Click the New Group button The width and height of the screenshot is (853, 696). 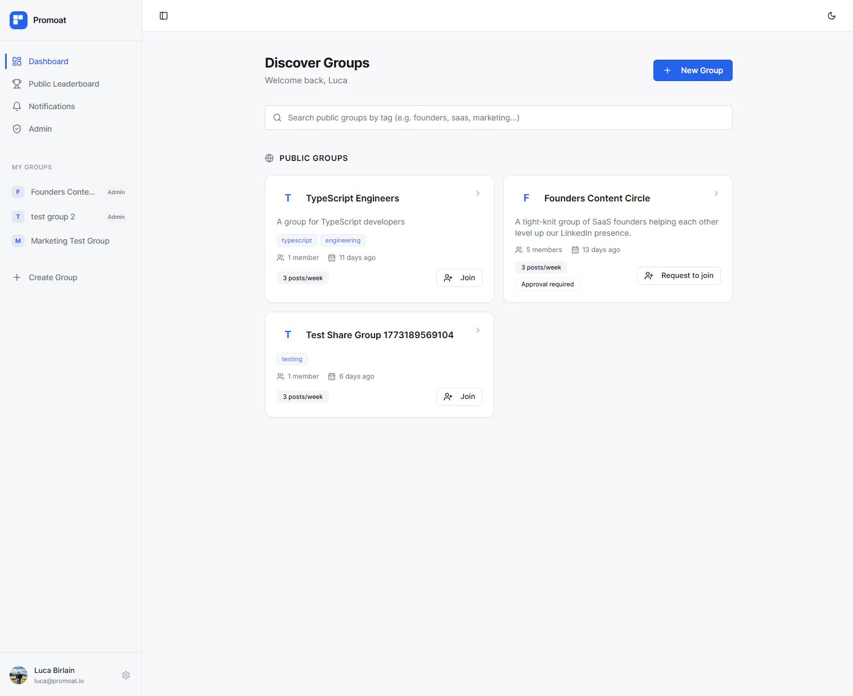[693, 70]
